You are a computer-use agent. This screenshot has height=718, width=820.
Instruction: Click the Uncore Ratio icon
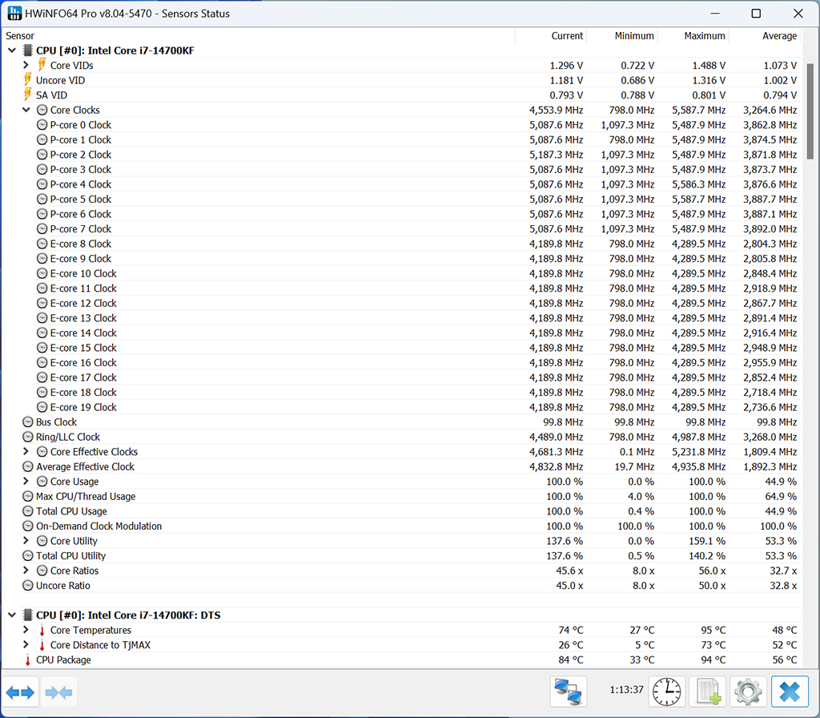pos(28,585)
